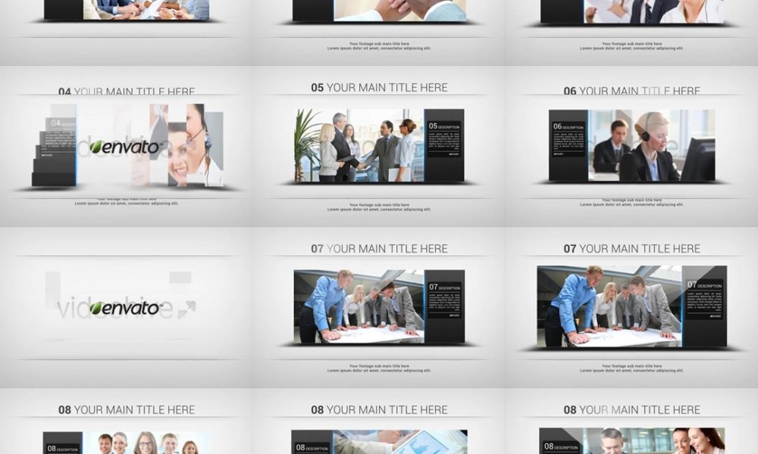Select the cropped photo with headset woman in white
This screenshot has width=758, height=454.
(653, 11)
